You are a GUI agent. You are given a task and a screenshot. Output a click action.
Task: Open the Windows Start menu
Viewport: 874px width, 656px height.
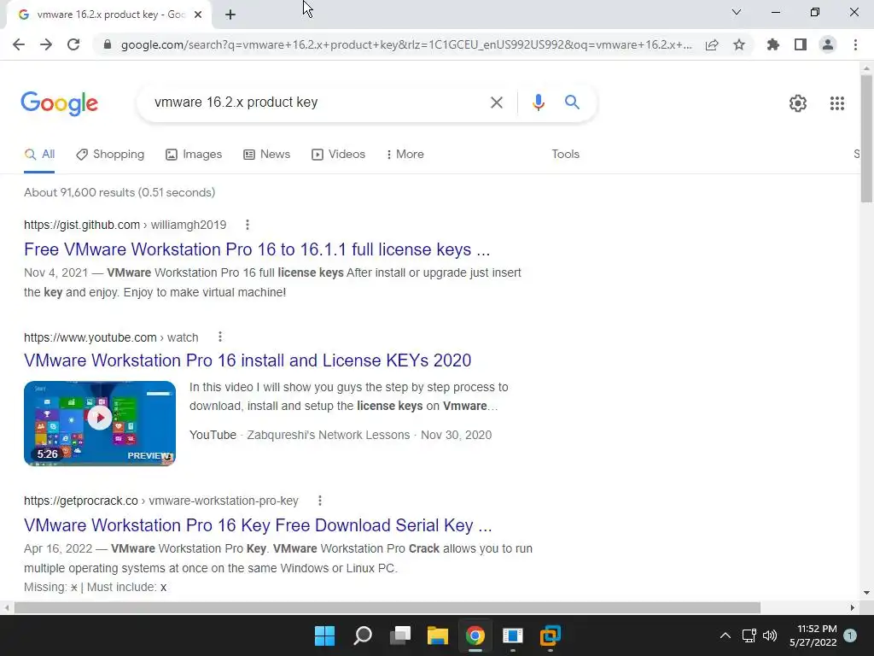coord(324,635)
